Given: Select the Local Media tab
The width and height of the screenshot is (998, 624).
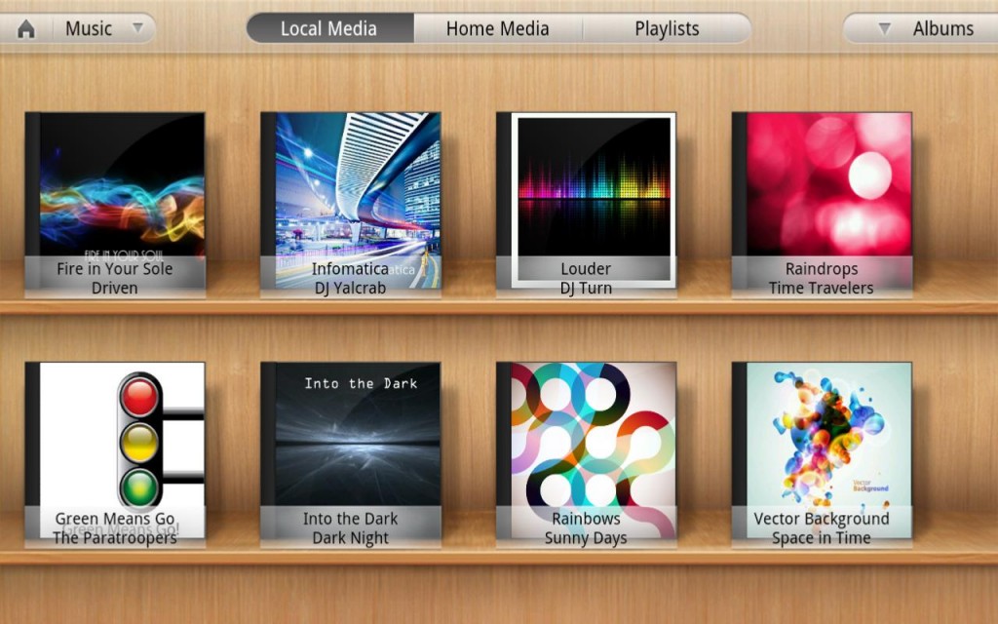Looking at the screenshot, I should coord(328,29).
